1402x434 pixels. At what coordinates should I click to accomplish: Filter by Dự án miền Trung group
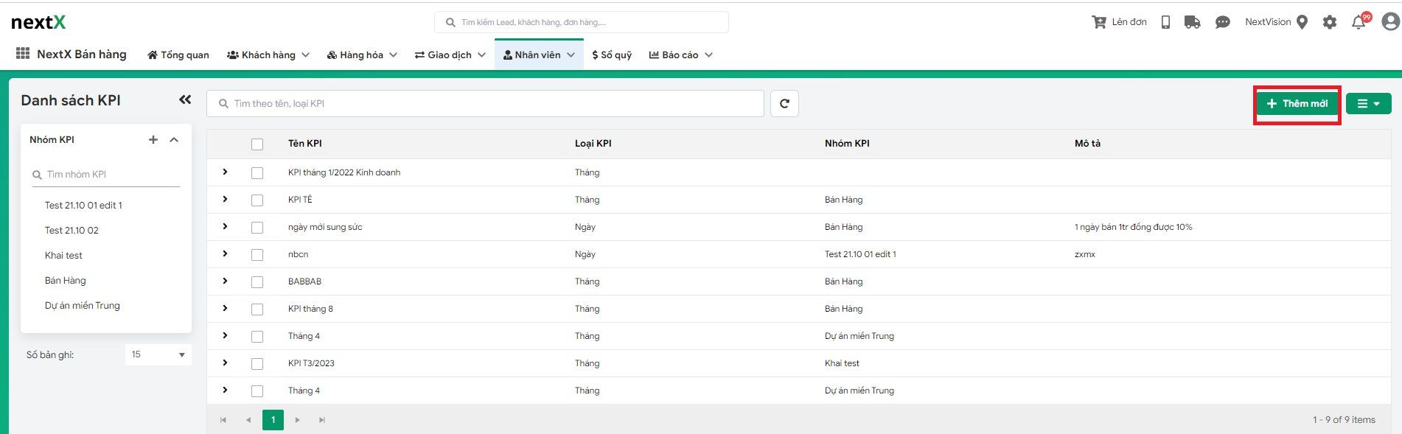coord(82,305)
